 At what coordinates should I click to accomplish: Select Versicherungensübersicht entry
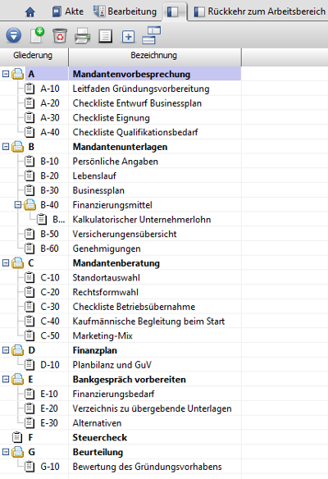tap(125, 234)
